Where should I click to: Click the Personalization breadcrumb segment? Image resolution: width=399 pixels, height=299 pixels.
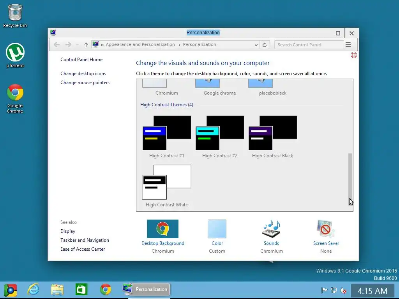199,44
